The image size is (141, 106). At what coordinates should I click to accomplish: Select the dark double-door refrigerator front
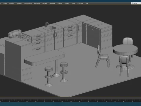coord(91,35)
